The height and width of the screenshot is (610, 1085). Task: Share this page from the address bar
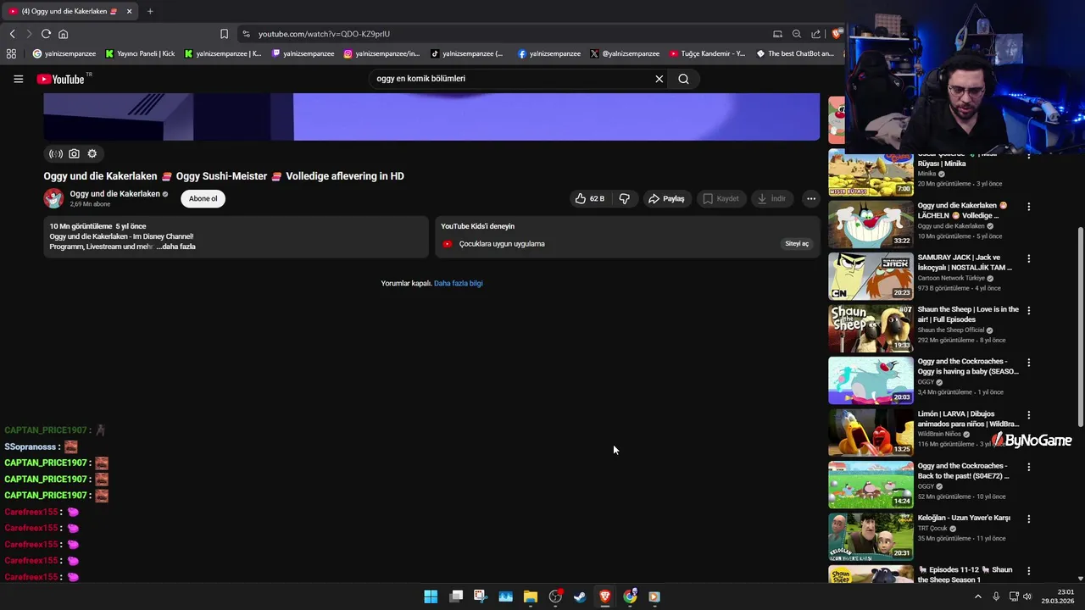pyautogui.click(x=815, y=34)
